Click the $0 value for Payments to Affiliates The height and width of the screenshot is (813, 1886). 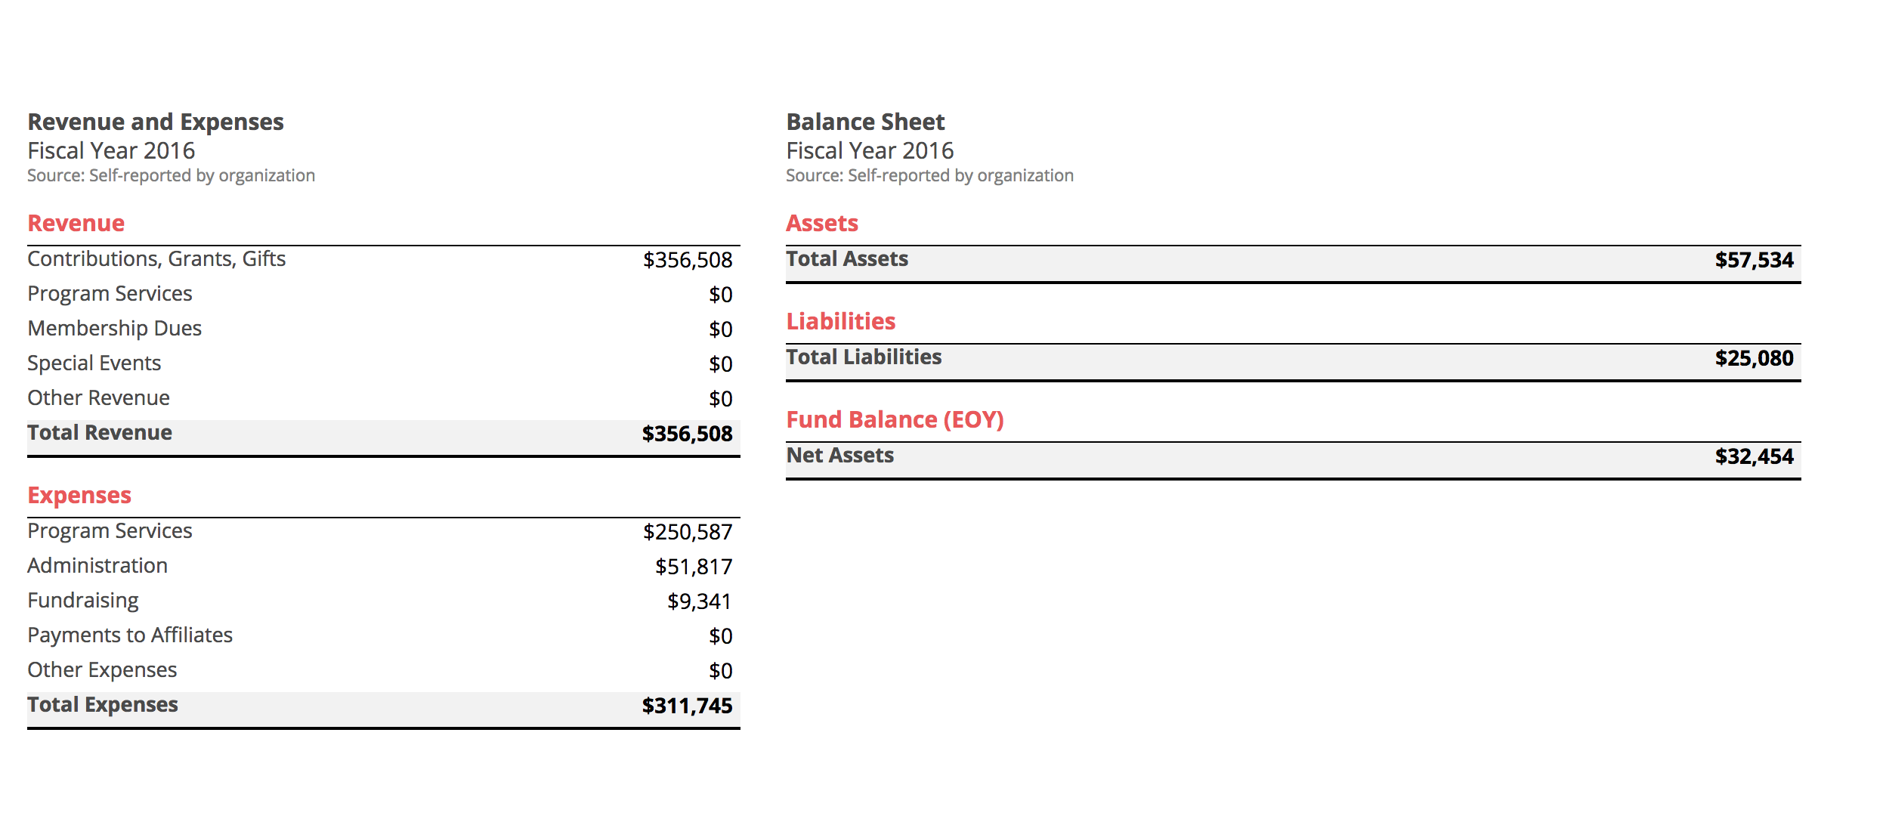coord(721,636)
